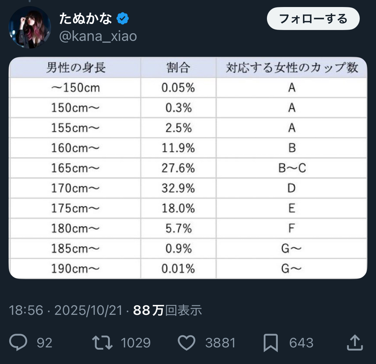
Task: Click the blue verified badge
Action: pyautogui.click(x=122, y=19)
